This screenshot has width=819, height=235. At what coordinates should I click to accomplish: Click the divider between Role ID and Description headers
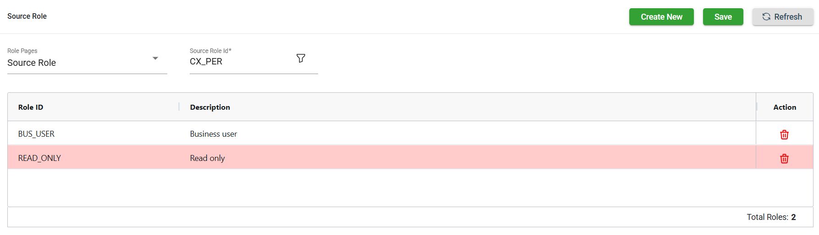pyautogui.click(x=179, y=107)
